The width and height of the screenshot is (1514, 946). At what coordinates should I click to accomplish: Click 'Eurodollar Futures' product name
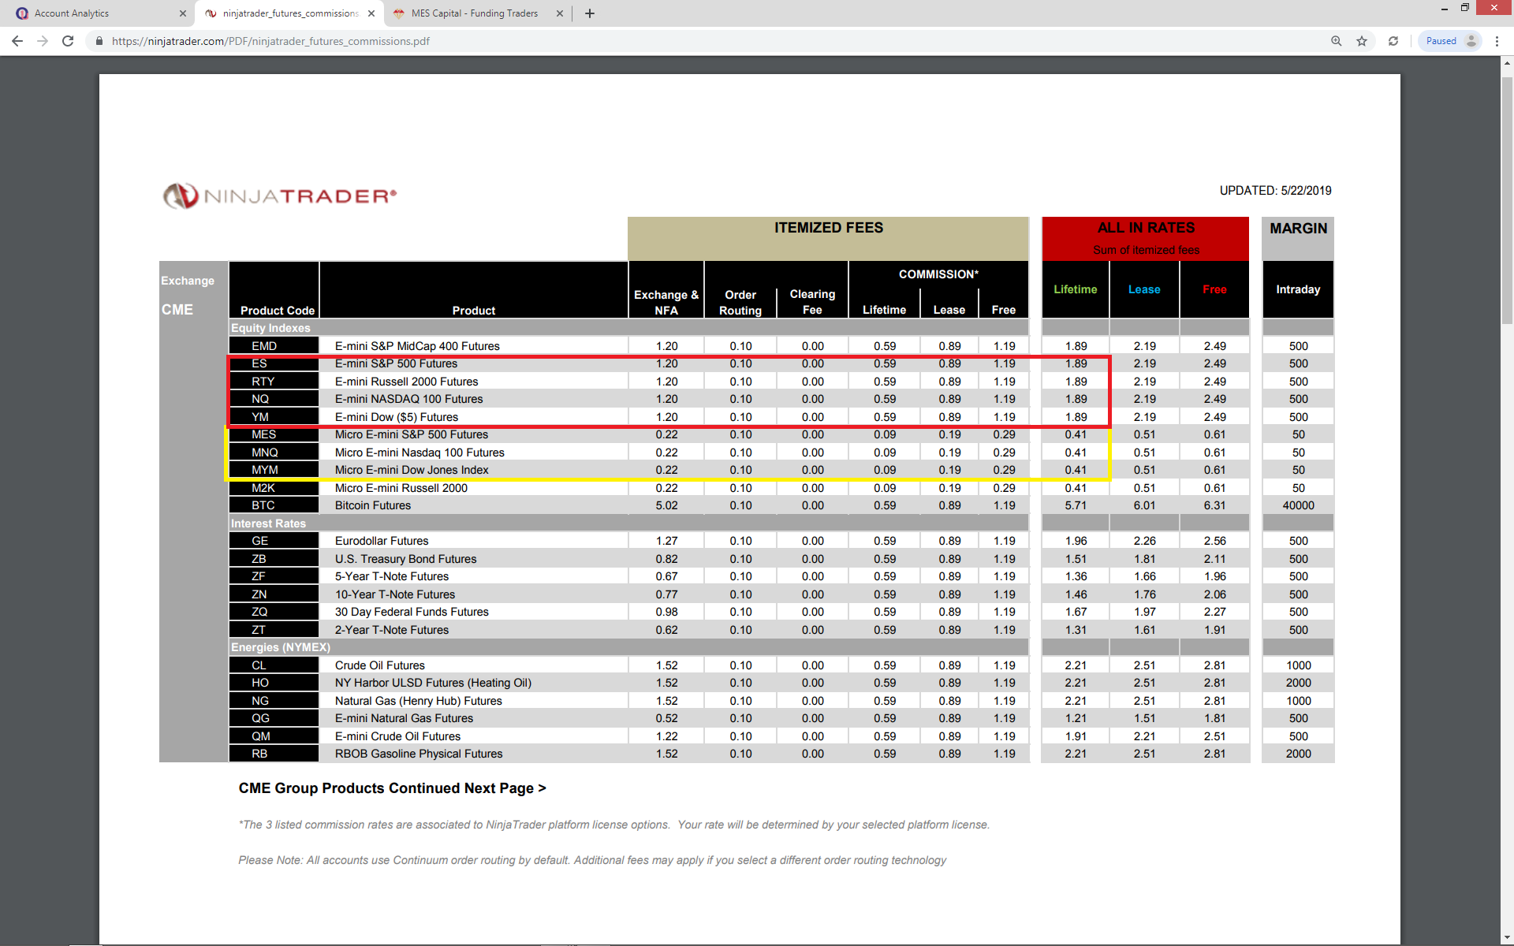[382, 541]
